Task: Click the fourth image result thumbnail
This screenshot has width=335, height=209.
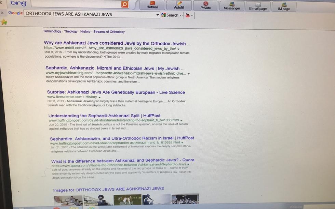Action: [x=156, y=199]
